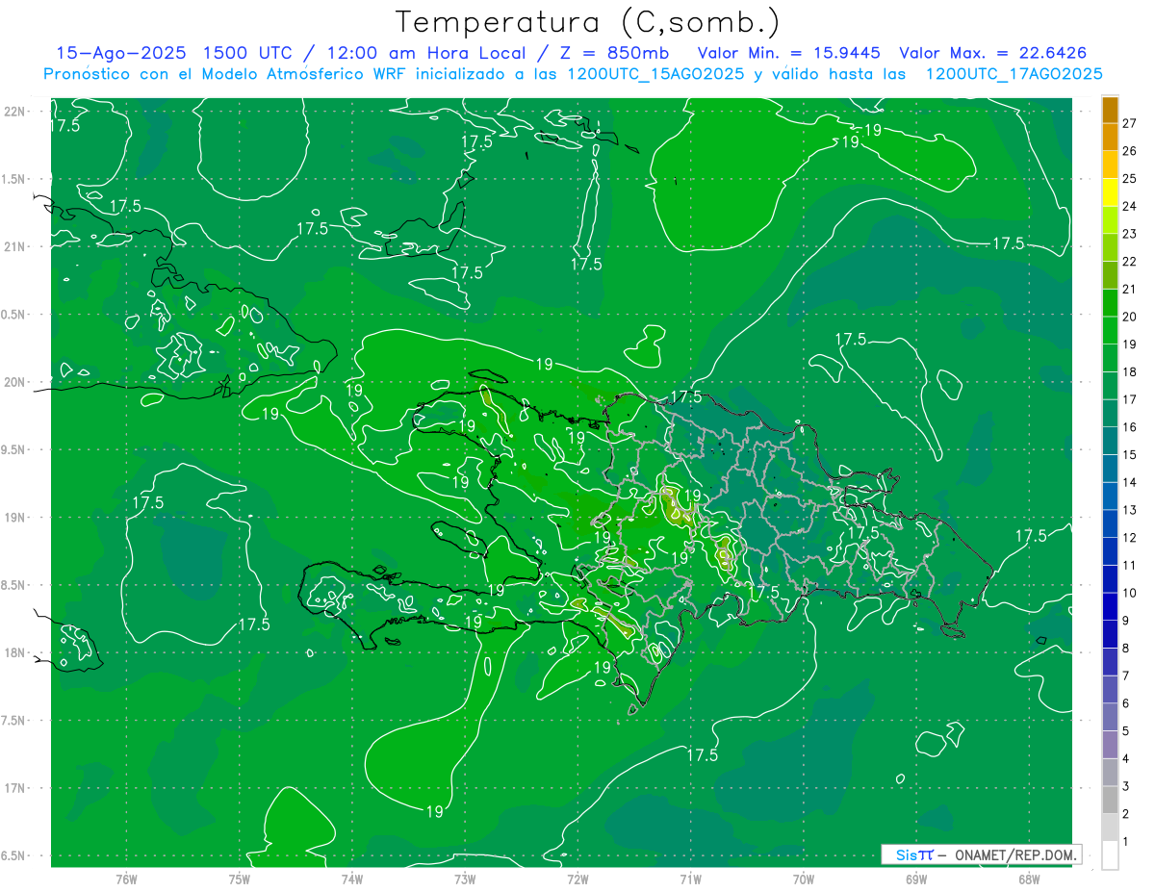The image size is (1155, 892).
Task: Click the "20N" latitude axis label
Action: (x=16, y=382)
